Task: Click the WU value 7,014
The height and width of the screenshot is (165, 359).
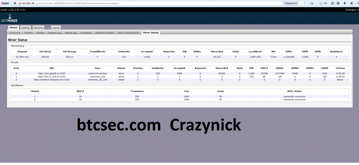Action: click(273, 57)
